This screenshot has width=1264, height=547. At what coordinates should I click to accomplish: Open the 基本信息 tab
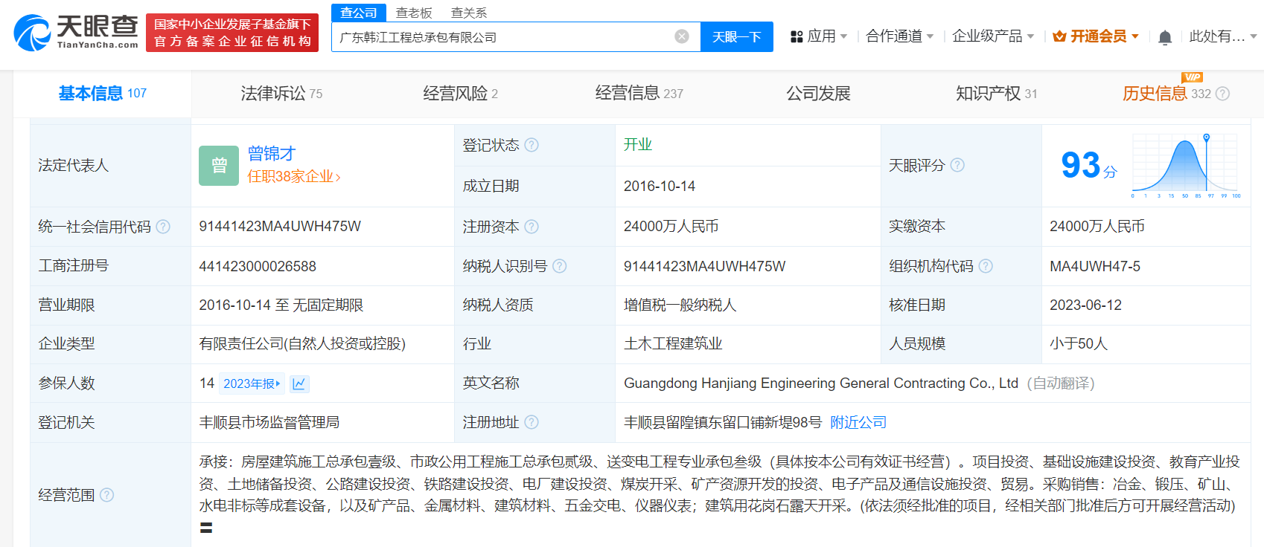click(103, 94)
